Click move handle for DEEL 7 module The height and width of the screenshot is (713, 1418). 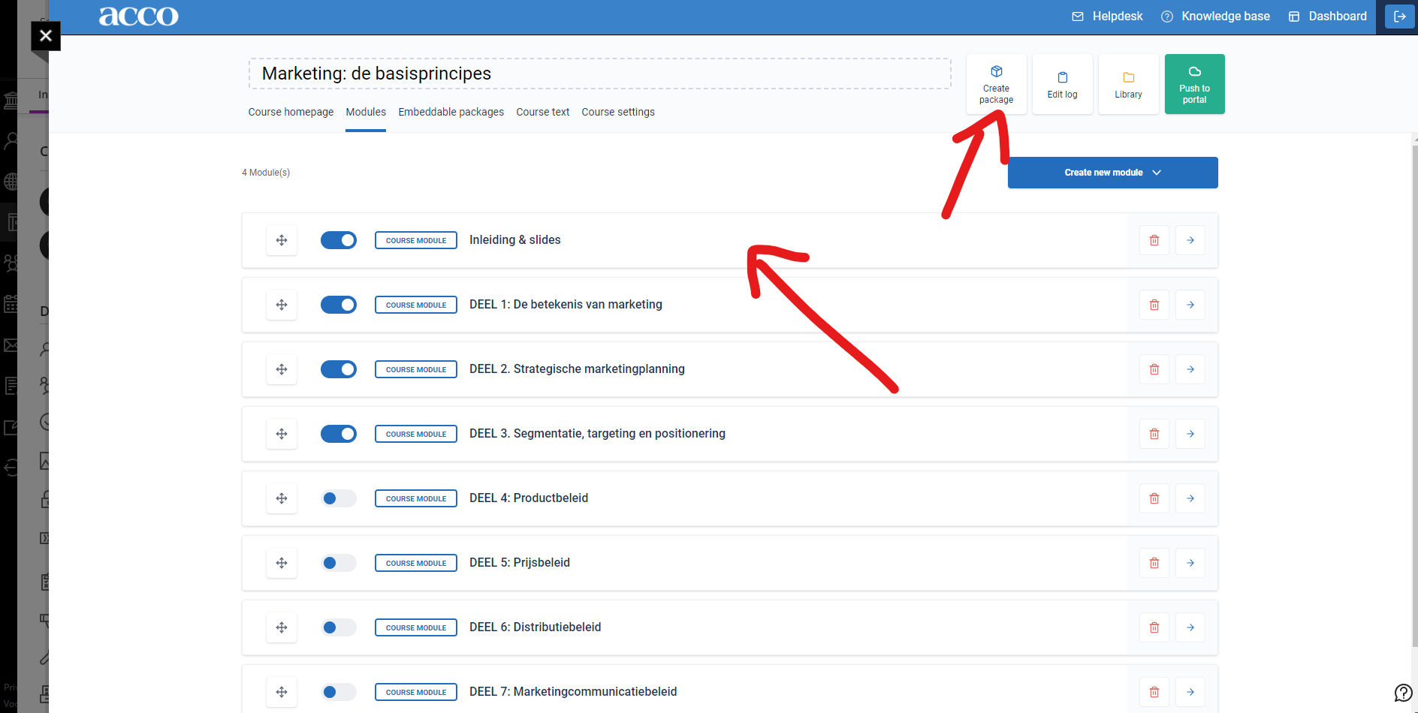(x=282, y=692)
